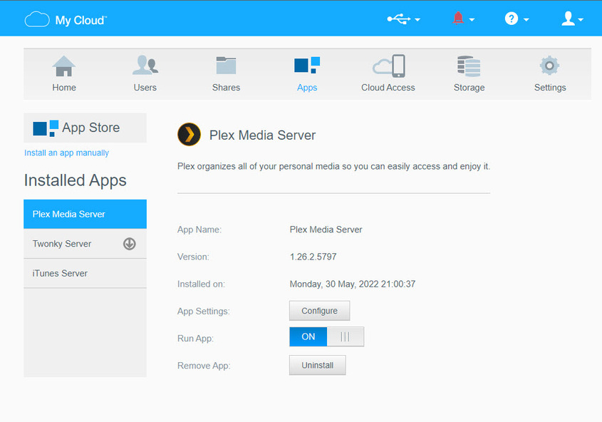
Task: Click the Storage disks icon
Action: pos(469,66)
